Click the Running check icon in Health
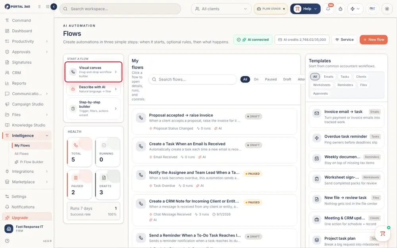 pyautogui.click(x=104, y=145)
